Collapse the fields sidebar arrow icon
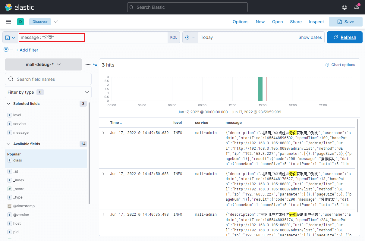Viewport: 365px width, 241px height. (95, 64)
